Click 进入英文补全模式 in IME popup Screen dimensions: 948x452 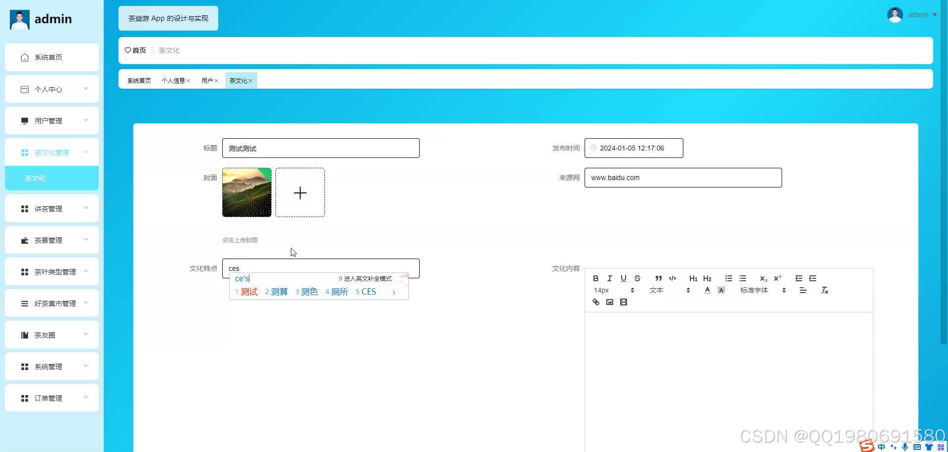(365, 279)
